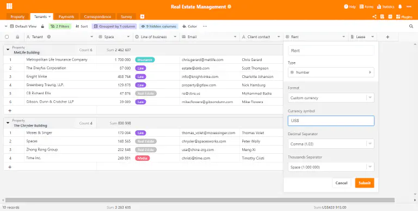The image size is (418, 211).
Task: Toggle the select-all rows checkbox
Action: [x=7, y=37]
